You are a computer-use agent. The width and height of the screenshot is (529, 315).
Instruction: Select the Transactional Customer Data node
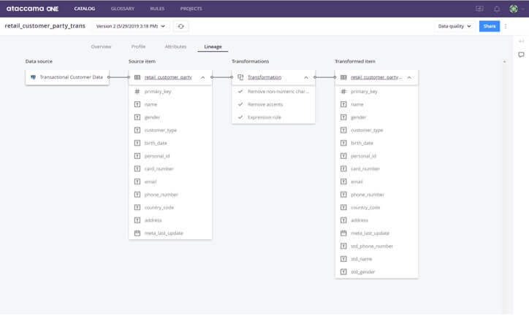[x=67, y=77]
